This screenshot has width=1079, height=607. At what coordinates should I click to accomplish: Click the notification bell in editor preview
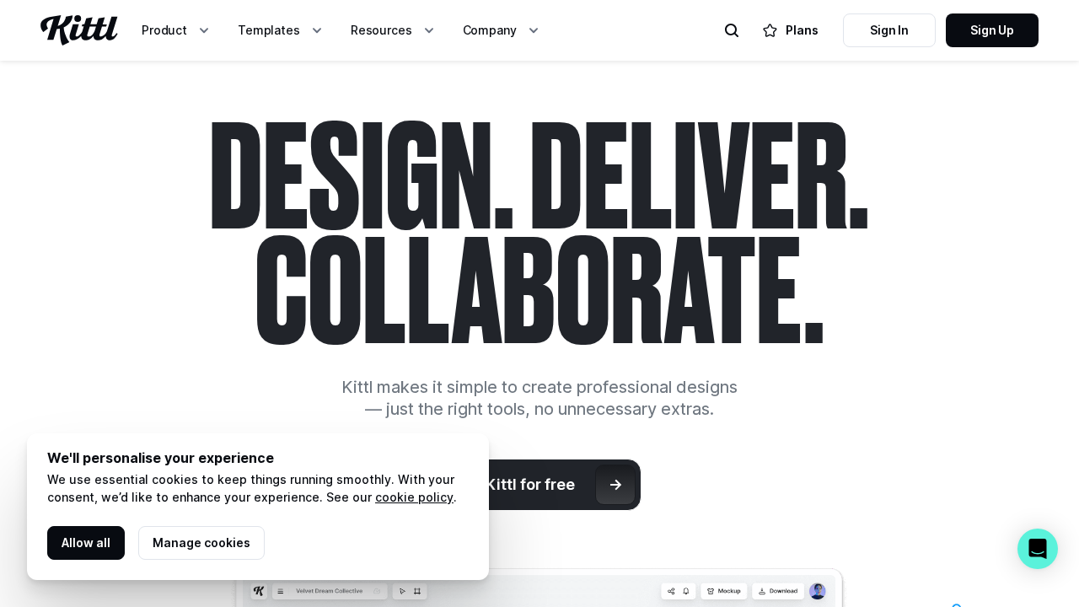[686, 591]
